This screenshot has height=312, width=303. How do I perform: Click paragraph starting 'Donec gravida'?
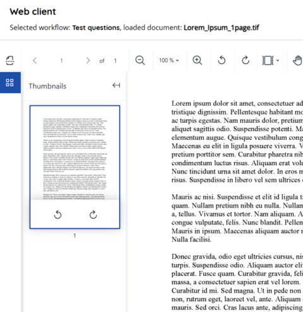(x=237, y=282)
